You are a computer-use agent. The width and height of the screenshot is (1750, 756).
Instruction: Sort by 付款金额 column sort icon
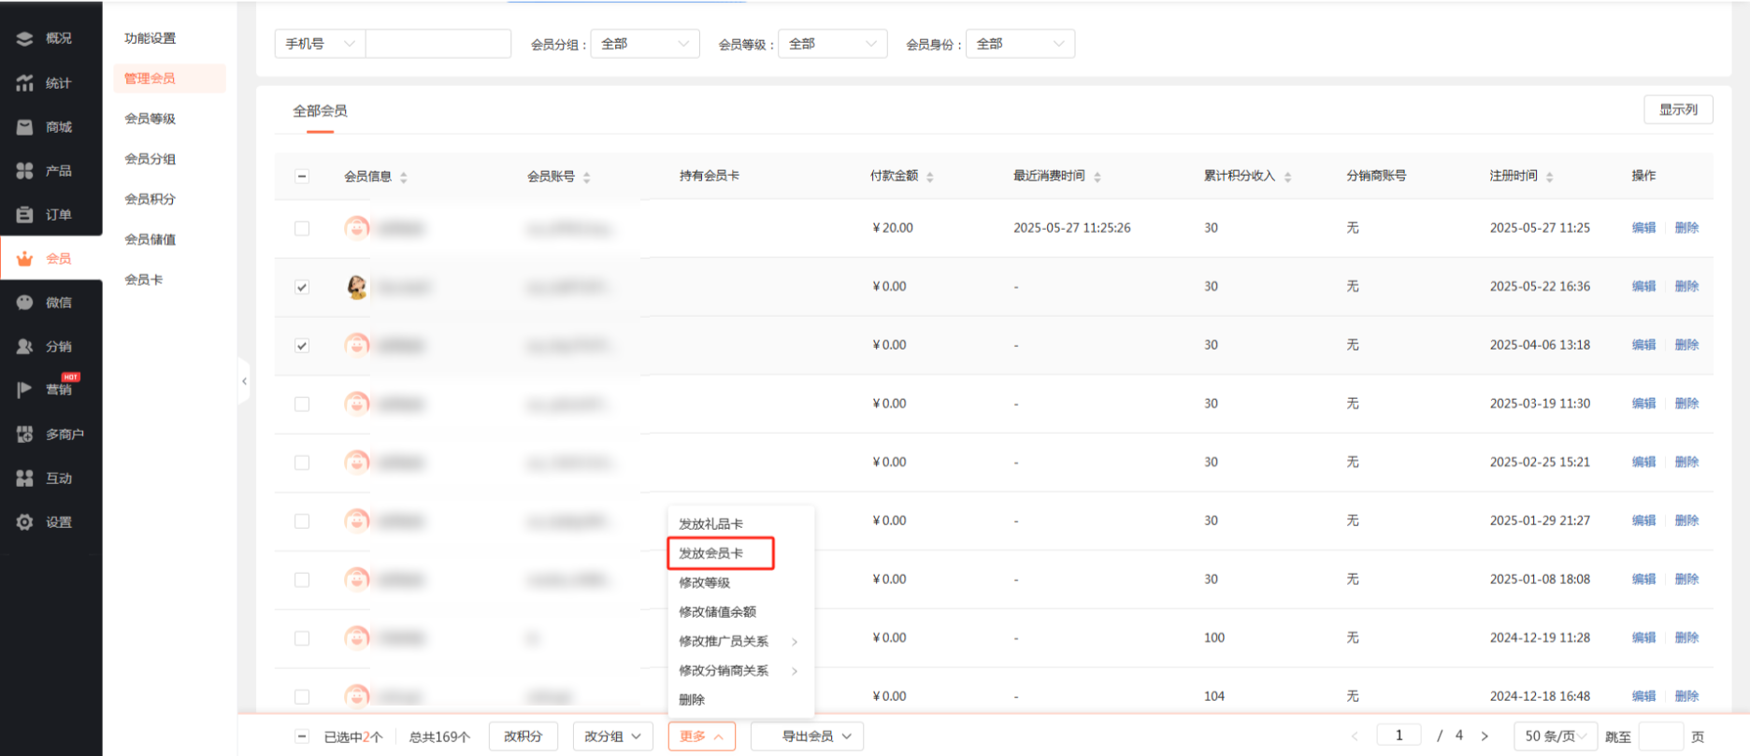(x=930, y=177)
